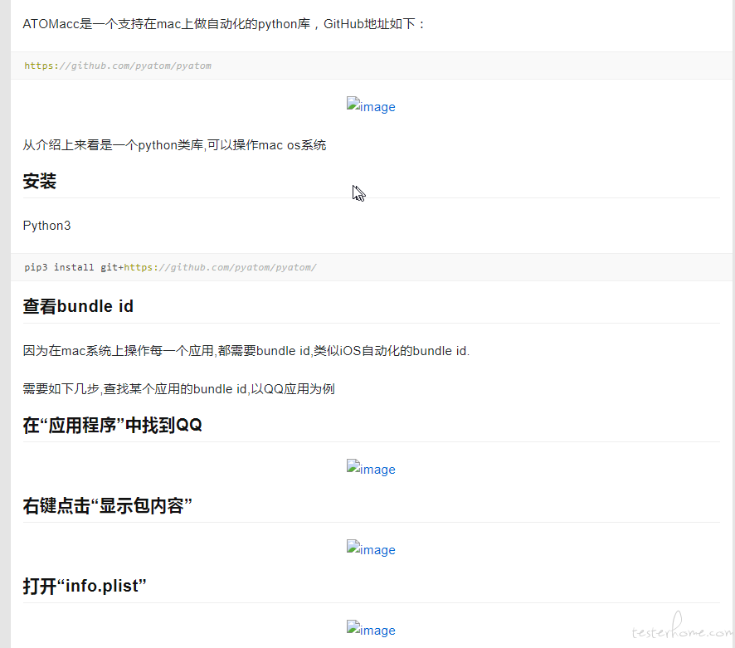Open image link under 右键点击“显示包内容” heading

(371, 549)
